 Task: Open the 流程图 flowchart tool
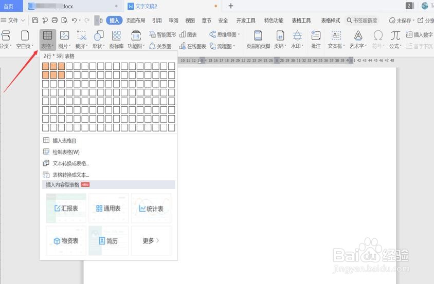(222, 46)
